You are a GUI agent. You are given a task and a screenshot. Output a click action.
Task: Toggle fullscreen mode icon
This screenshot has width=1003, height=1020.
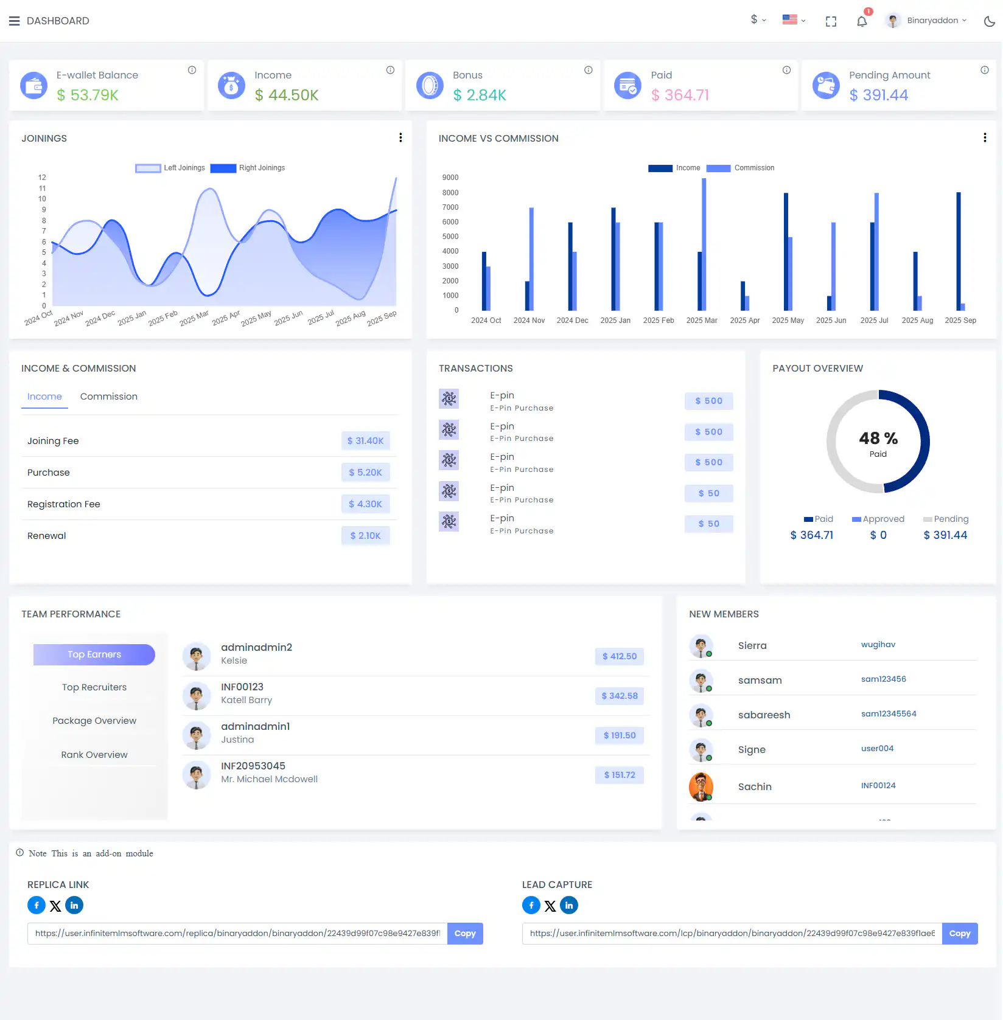click(831, 21)
